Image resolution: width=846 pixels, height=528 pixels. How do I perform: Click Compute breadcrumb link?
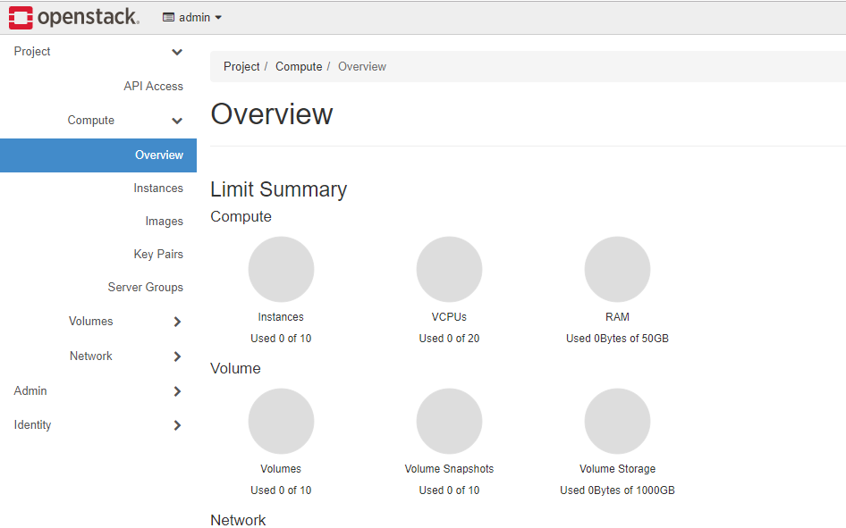click(299, 66)
